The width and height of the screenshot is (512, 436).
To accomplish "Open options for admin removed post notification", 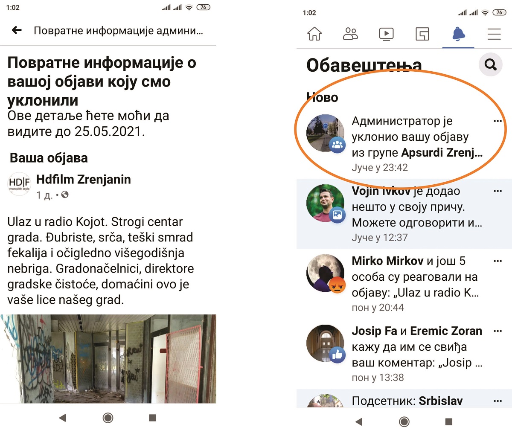I will pos(497,121).
